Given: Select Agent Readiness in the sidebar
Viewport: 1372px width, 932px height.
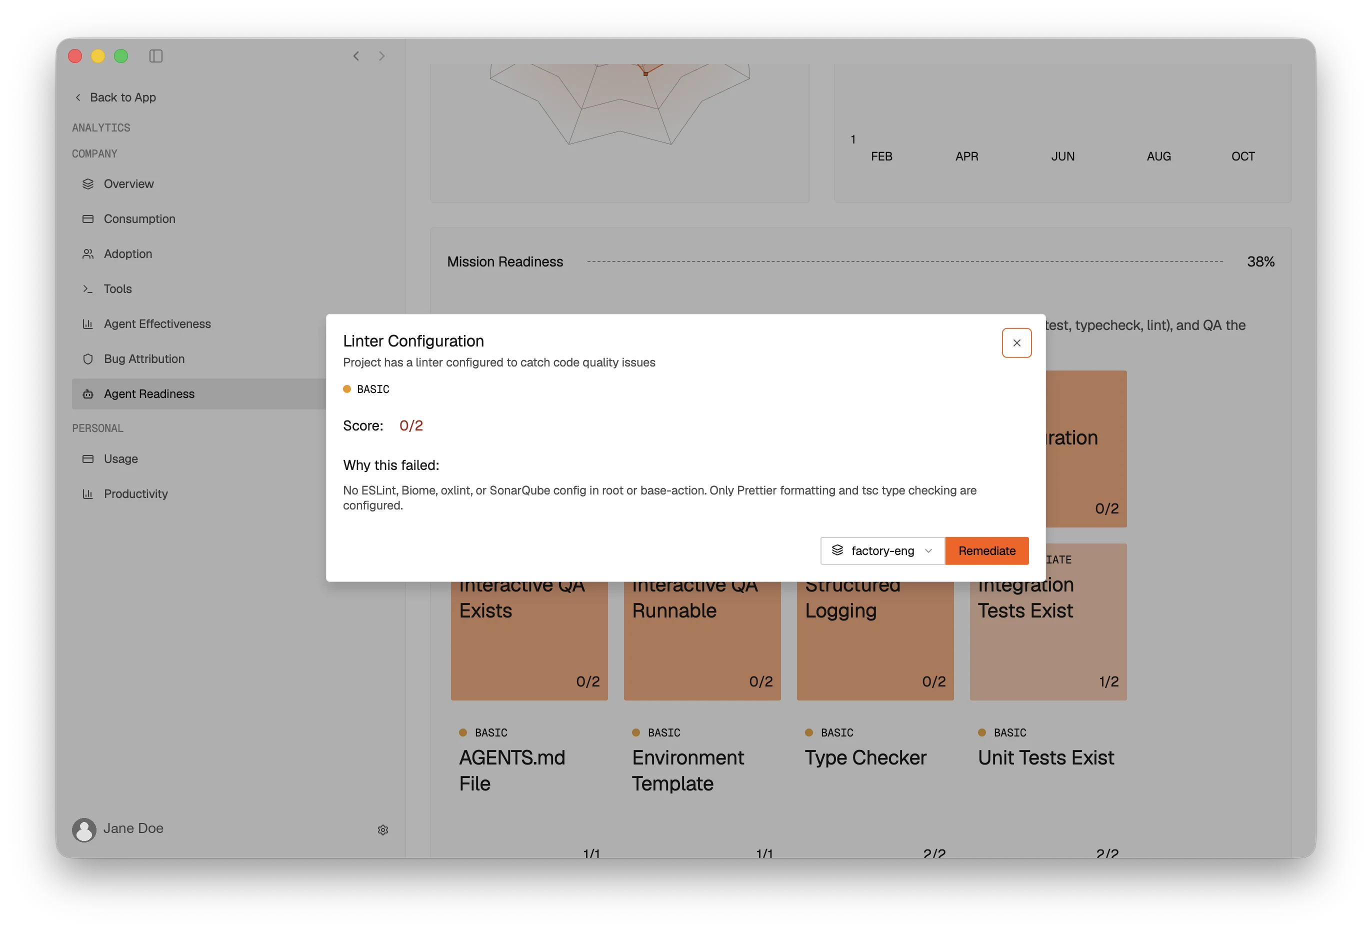Looking at the screenshot, I should point(199,393).
